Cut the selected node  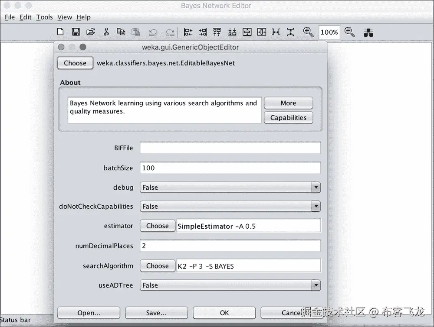coord(105,32)
